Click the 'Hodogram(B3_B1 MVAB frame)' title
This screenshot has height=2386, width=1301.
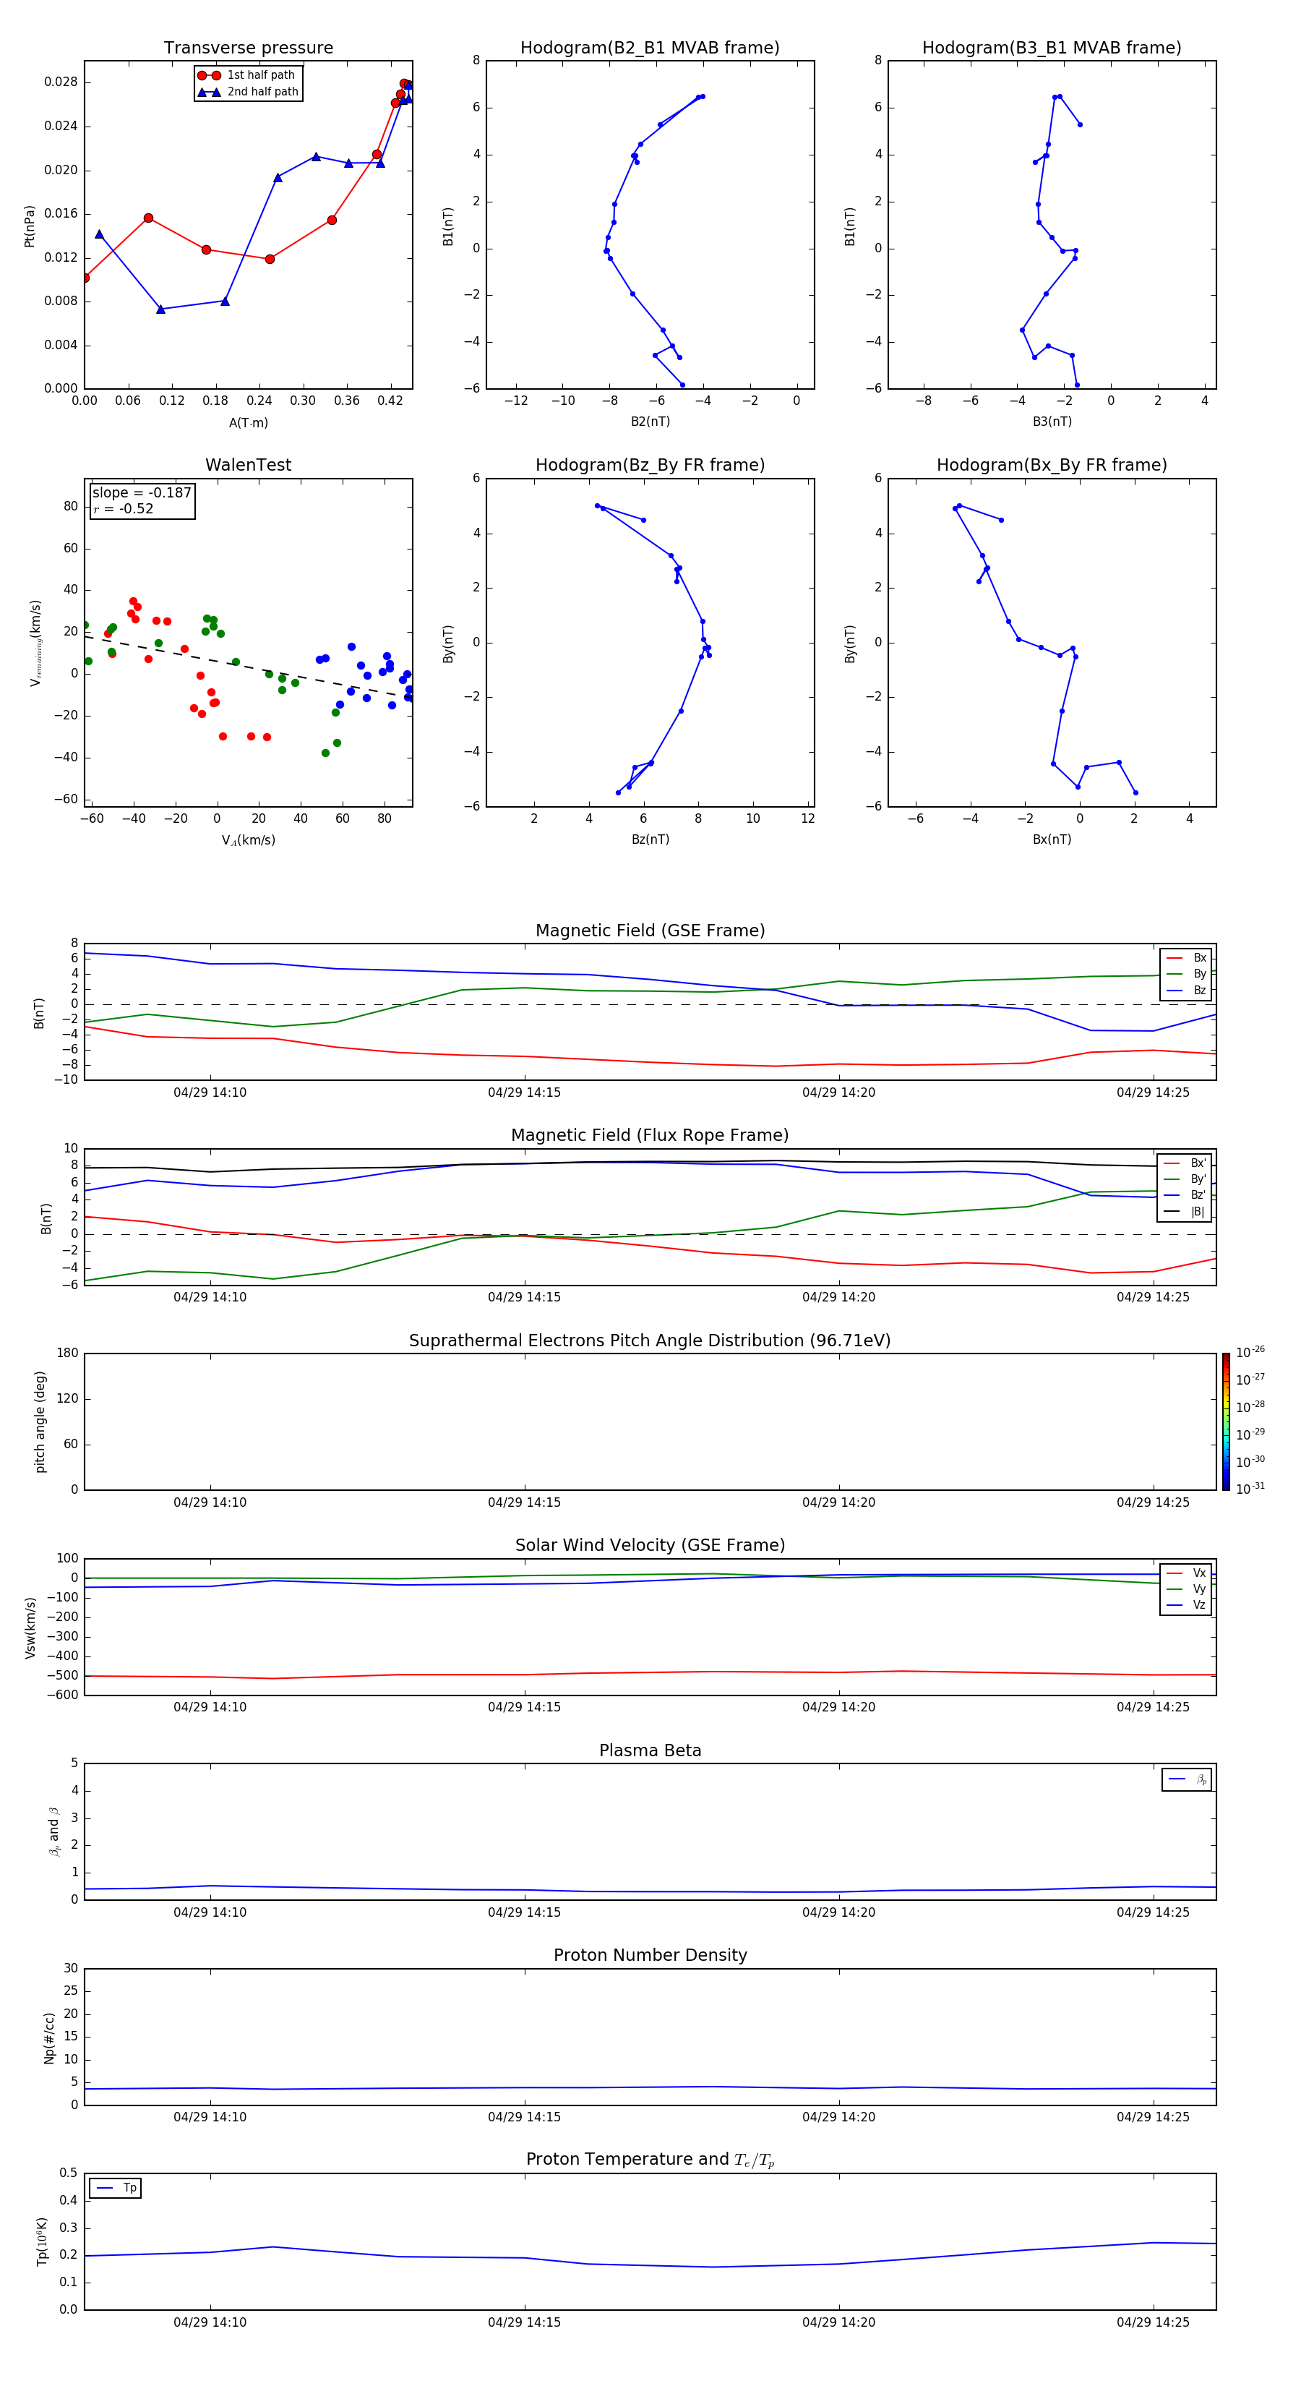(x=1051, y=48)
